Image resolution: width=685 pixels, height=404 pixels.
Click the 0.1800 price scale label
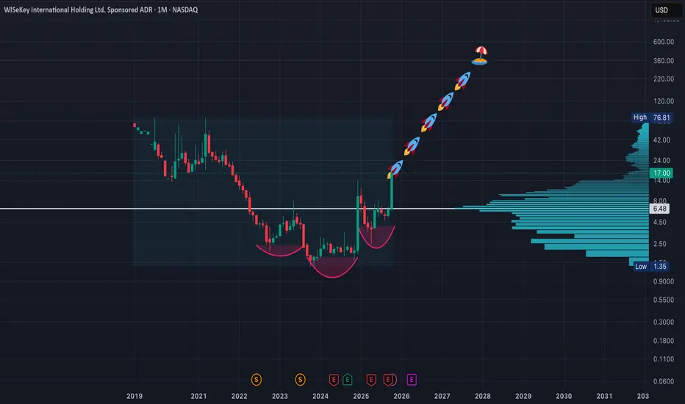(663, 341)
